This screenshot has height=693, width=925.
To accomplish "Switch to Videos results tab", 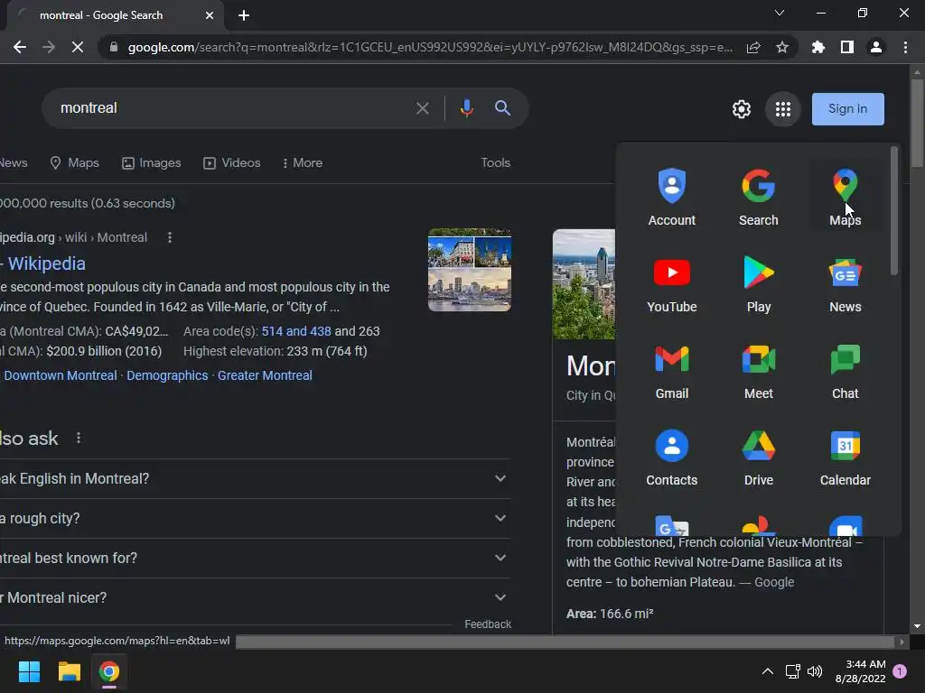I will click(x=232, y=162).
